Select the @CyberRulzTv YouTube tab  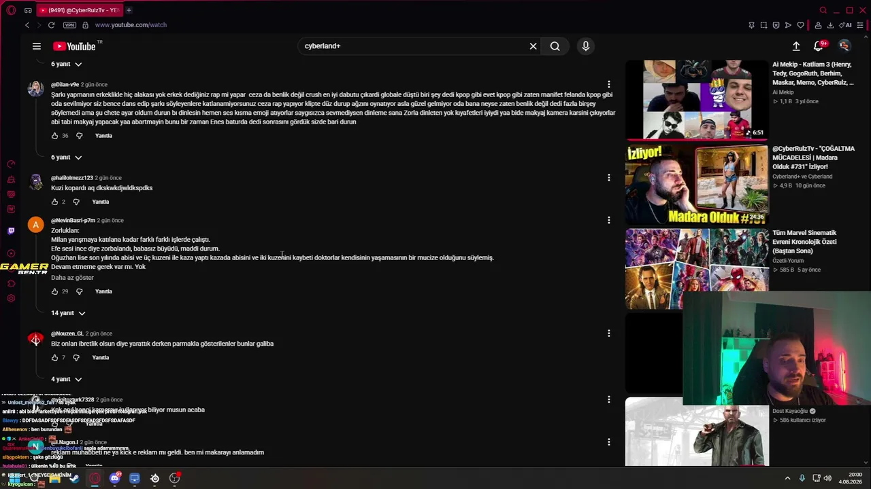[x=79, y=10]
